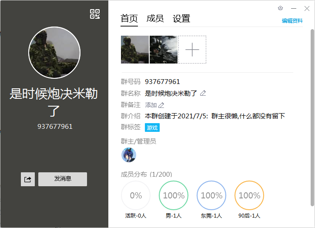The image size is (315, 228).
Task: Click the large circular group avatar
Action: coord(54,53)
